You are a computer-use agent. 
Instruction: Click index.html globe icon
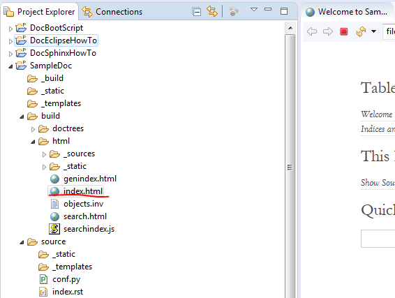coord(54,191)
